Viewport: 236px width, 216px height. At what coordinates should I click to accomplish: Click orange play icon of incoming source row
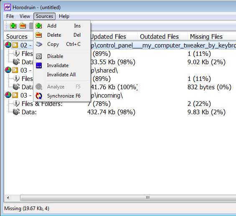click(x=15, y=95)
